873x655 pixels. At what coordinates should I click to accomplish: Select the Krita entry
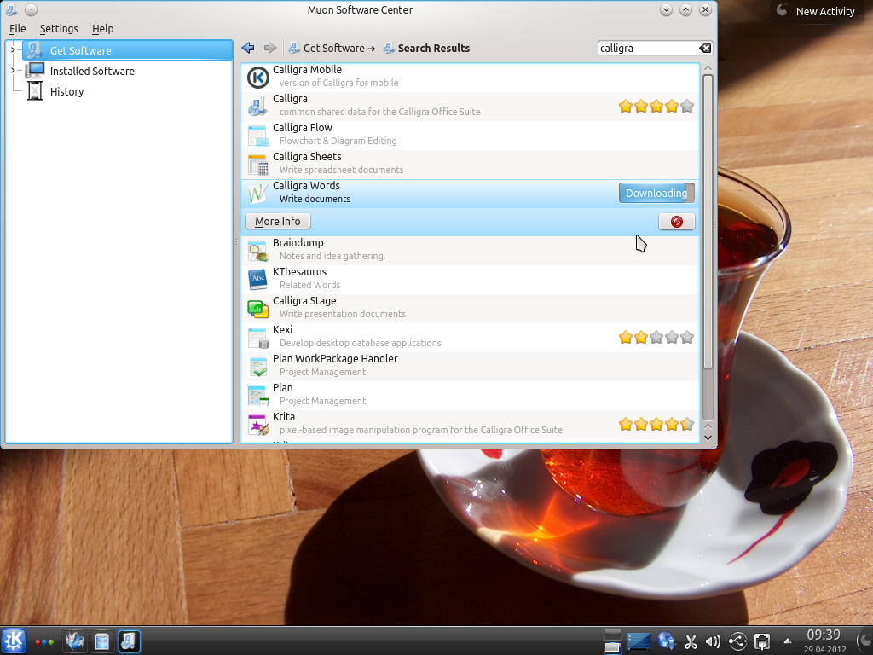coord(470,425)
